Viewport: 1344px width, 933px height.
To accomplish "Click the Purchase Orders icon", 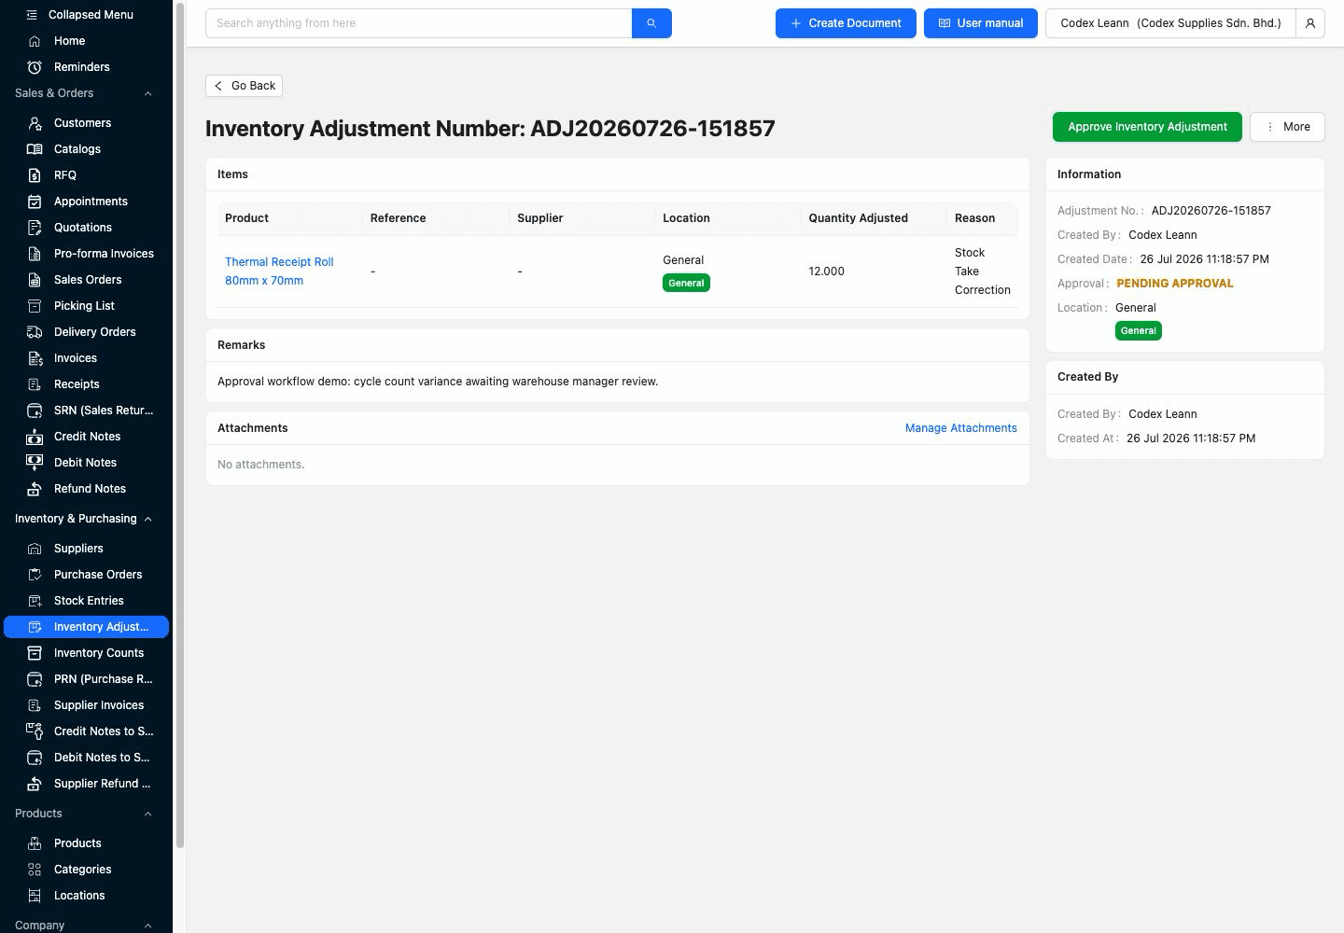I will pos(35,575).
